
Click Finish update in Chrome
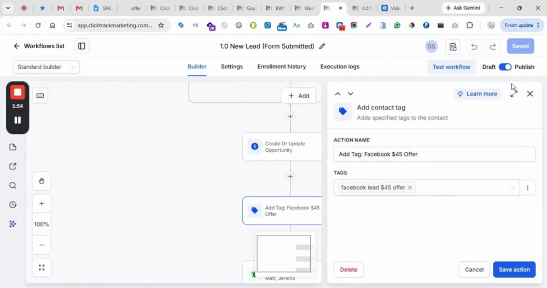click(522, 25)
